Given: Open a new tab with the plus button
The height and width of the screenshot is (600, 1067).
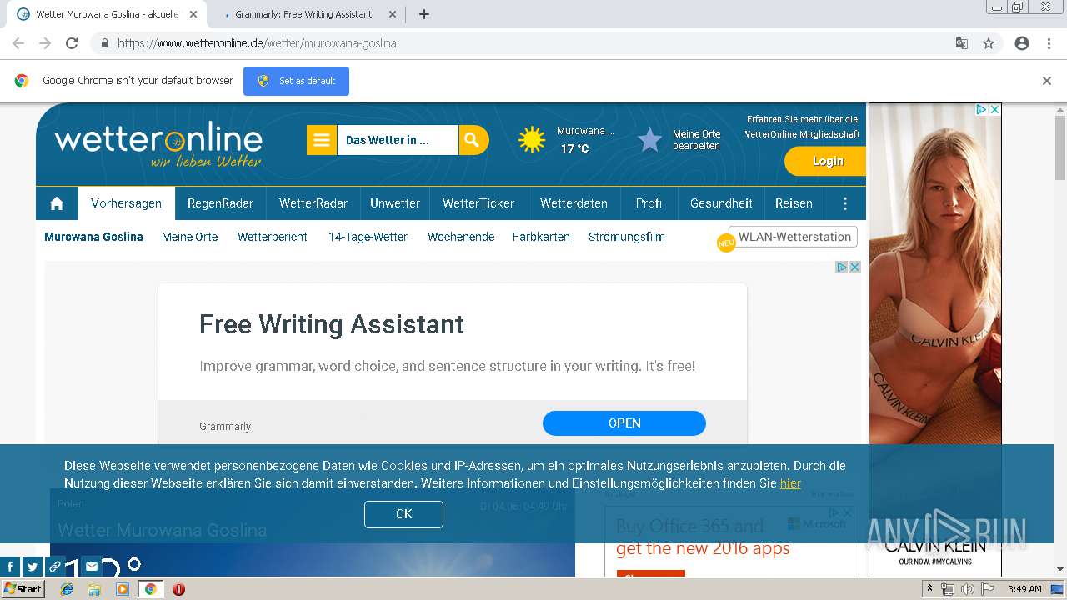Looking at the screenshot, I should pos(423,14).
